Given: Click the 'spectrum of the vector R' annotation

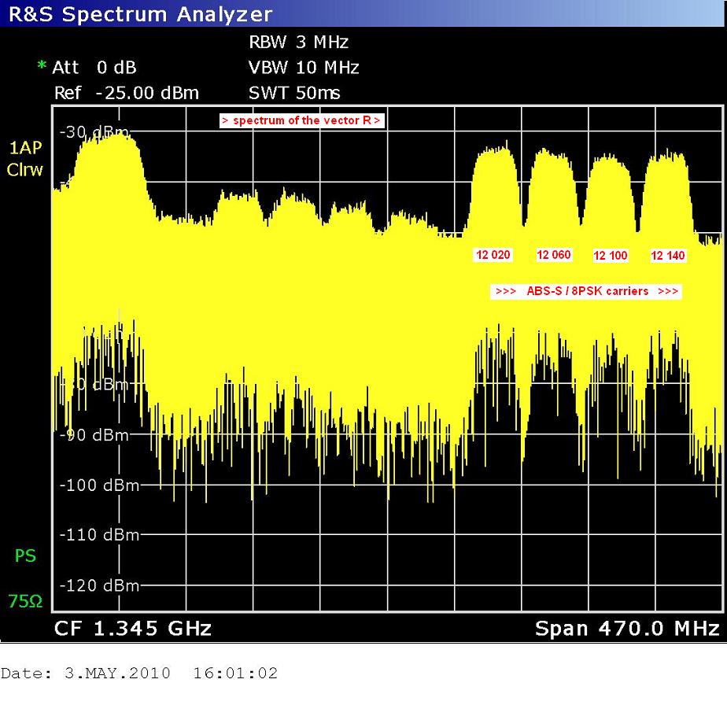Looking at the screenshot, I should [x=301, y=120].
